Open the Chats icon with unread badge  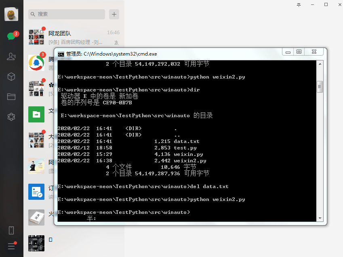11,36
